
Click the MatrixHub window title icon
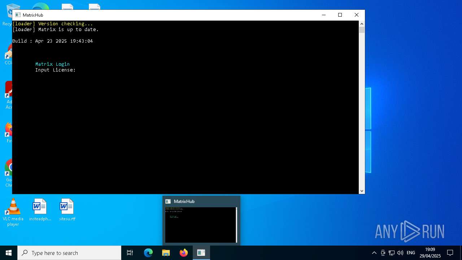click(x=18, y=15)
